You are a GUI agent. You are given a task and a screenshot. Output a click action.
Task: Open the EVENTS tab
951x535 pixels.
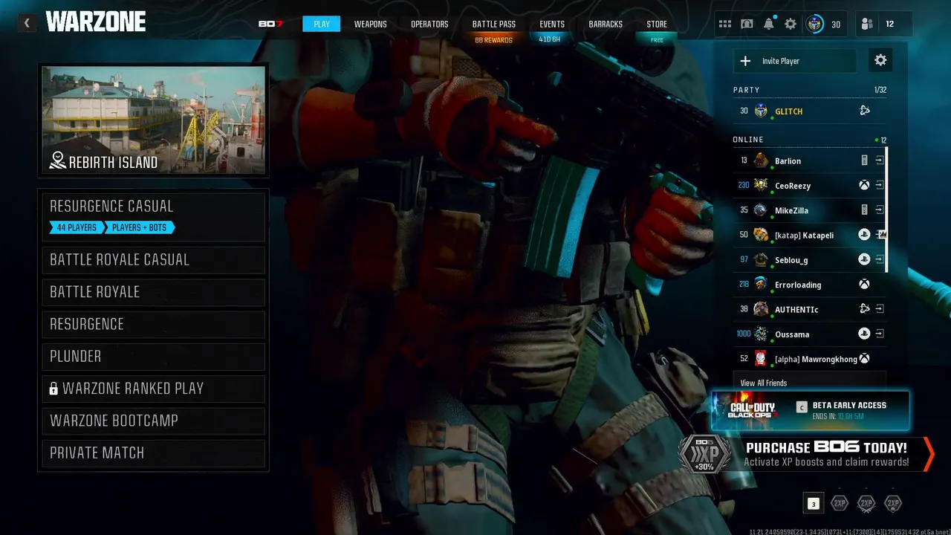point(552,24)
